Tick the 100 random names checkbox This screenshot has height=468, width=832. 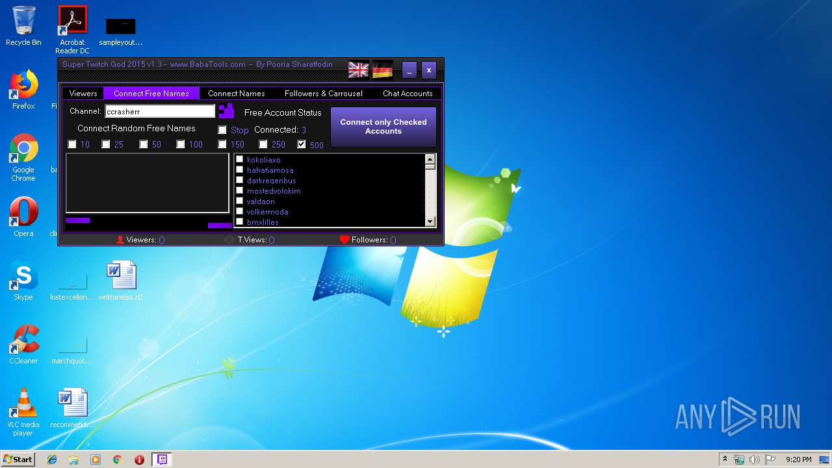pyautogui.click(x=181, y=144)
